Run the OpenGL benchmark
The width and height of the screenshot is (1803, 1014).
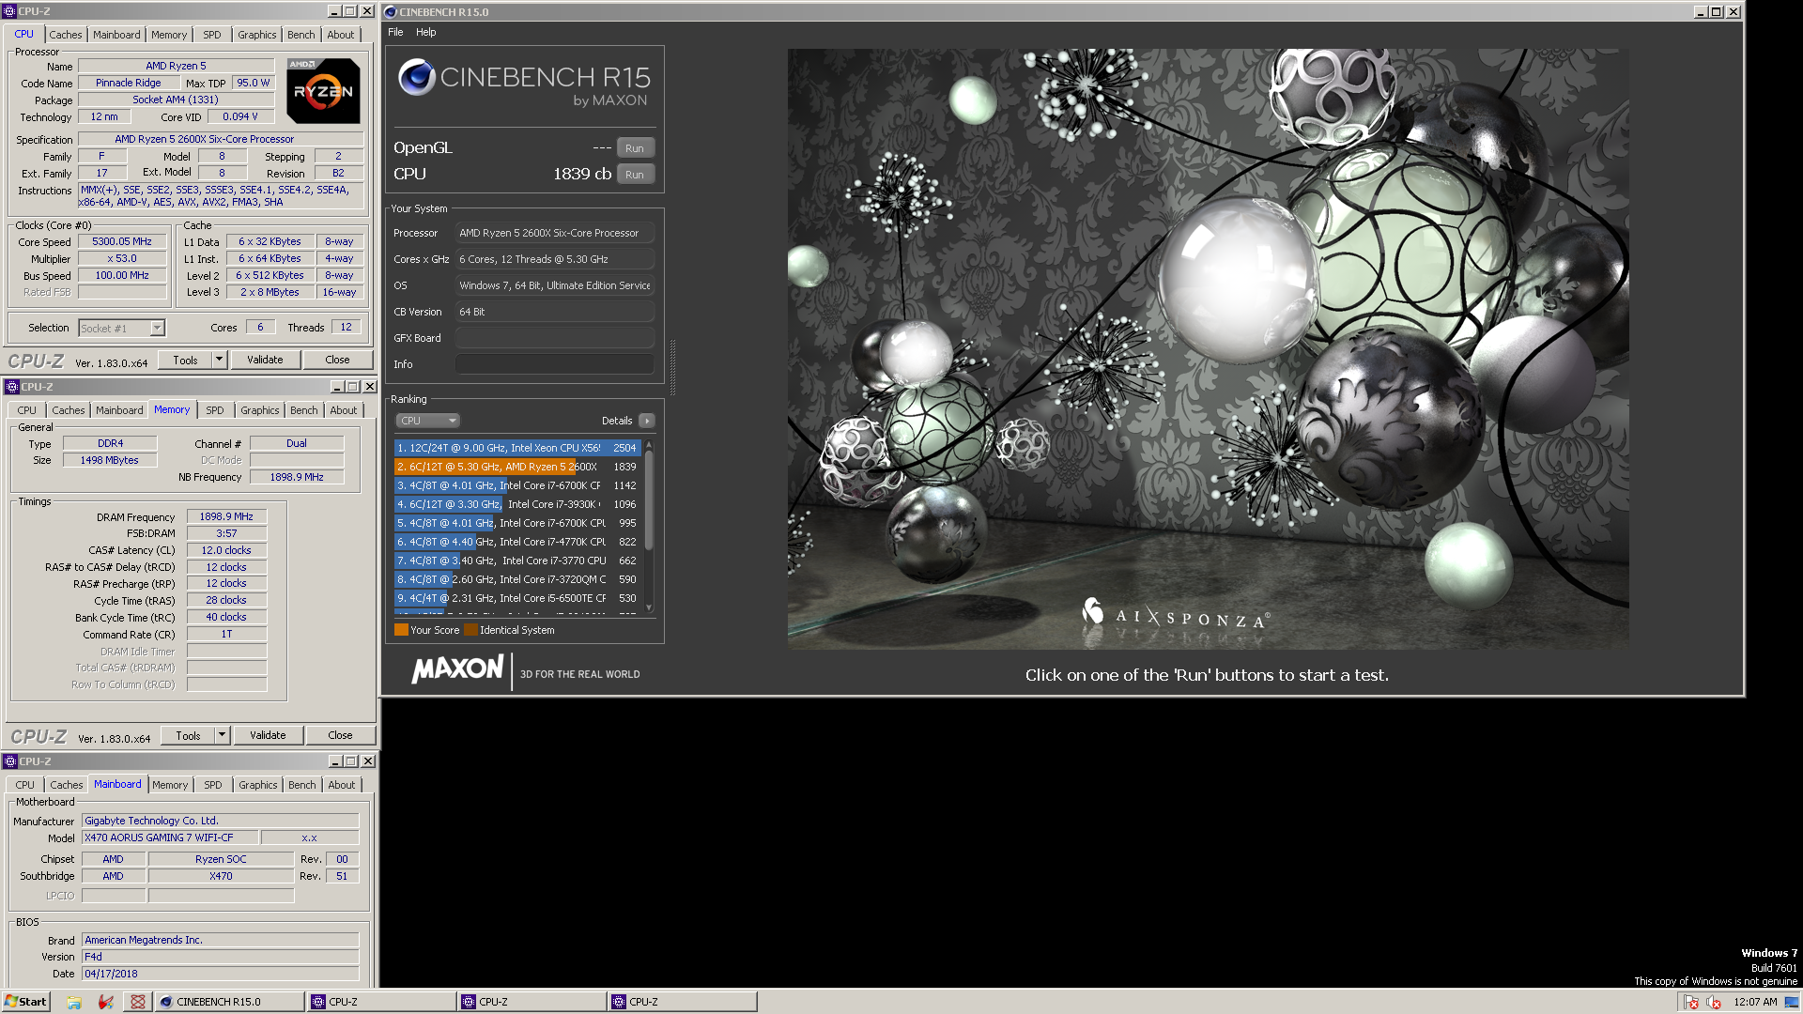pyautogui.click(x=635, y=148)
